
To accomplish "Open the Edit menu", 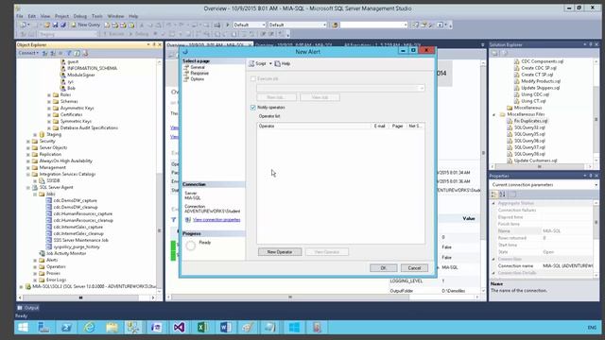I will [32, 16].
